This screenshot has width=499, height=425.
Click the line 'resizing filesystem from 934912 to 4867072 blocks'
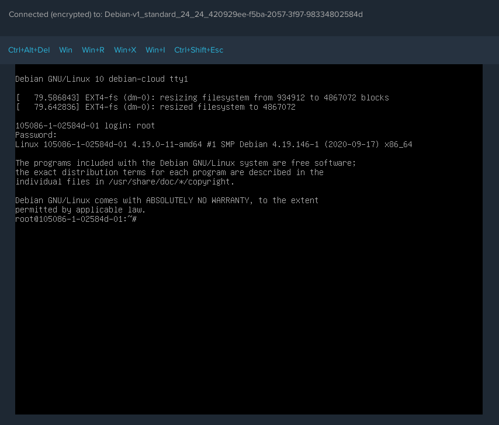(x=202, y=97)
